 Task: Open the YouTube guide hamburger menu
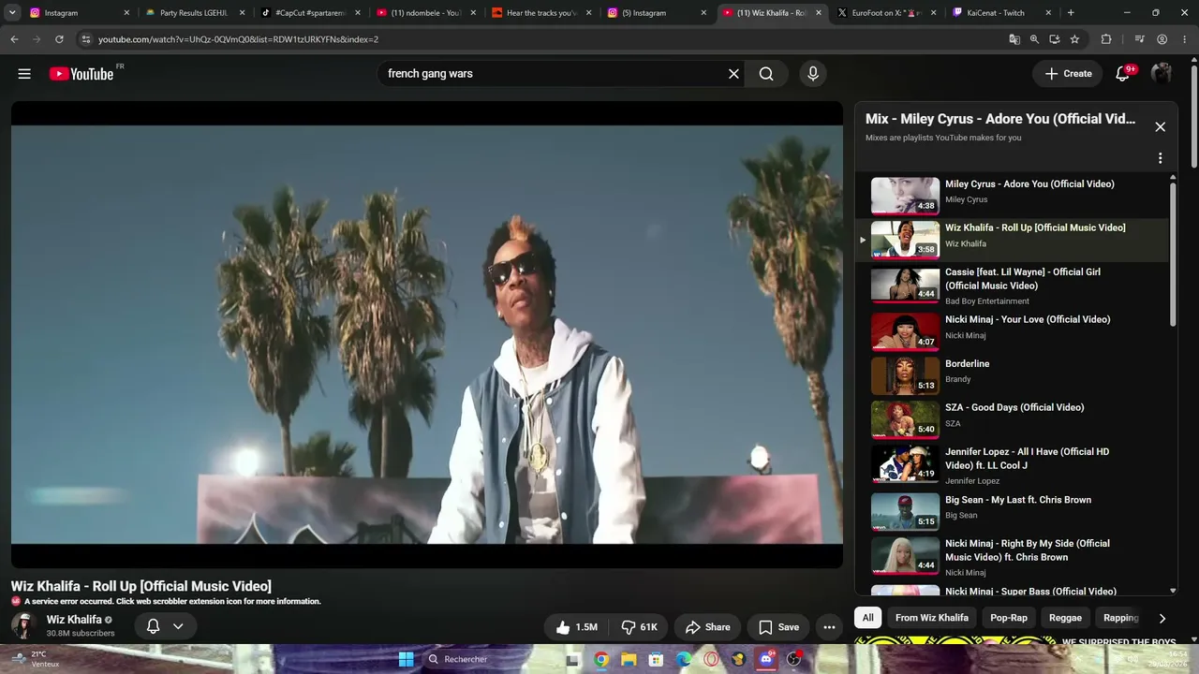[24, 74]
